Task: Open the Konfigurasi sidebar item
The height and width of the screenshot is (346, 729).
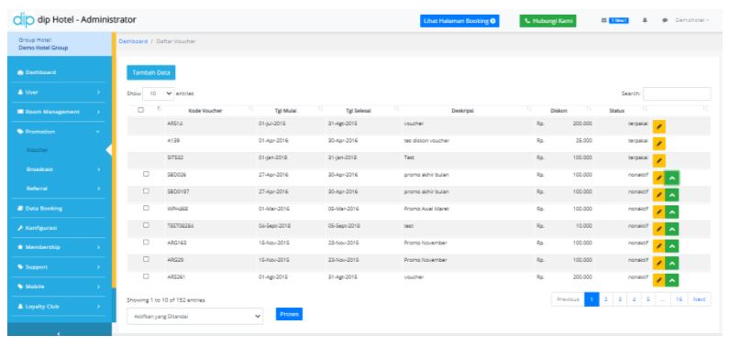Action: [59, 228]
